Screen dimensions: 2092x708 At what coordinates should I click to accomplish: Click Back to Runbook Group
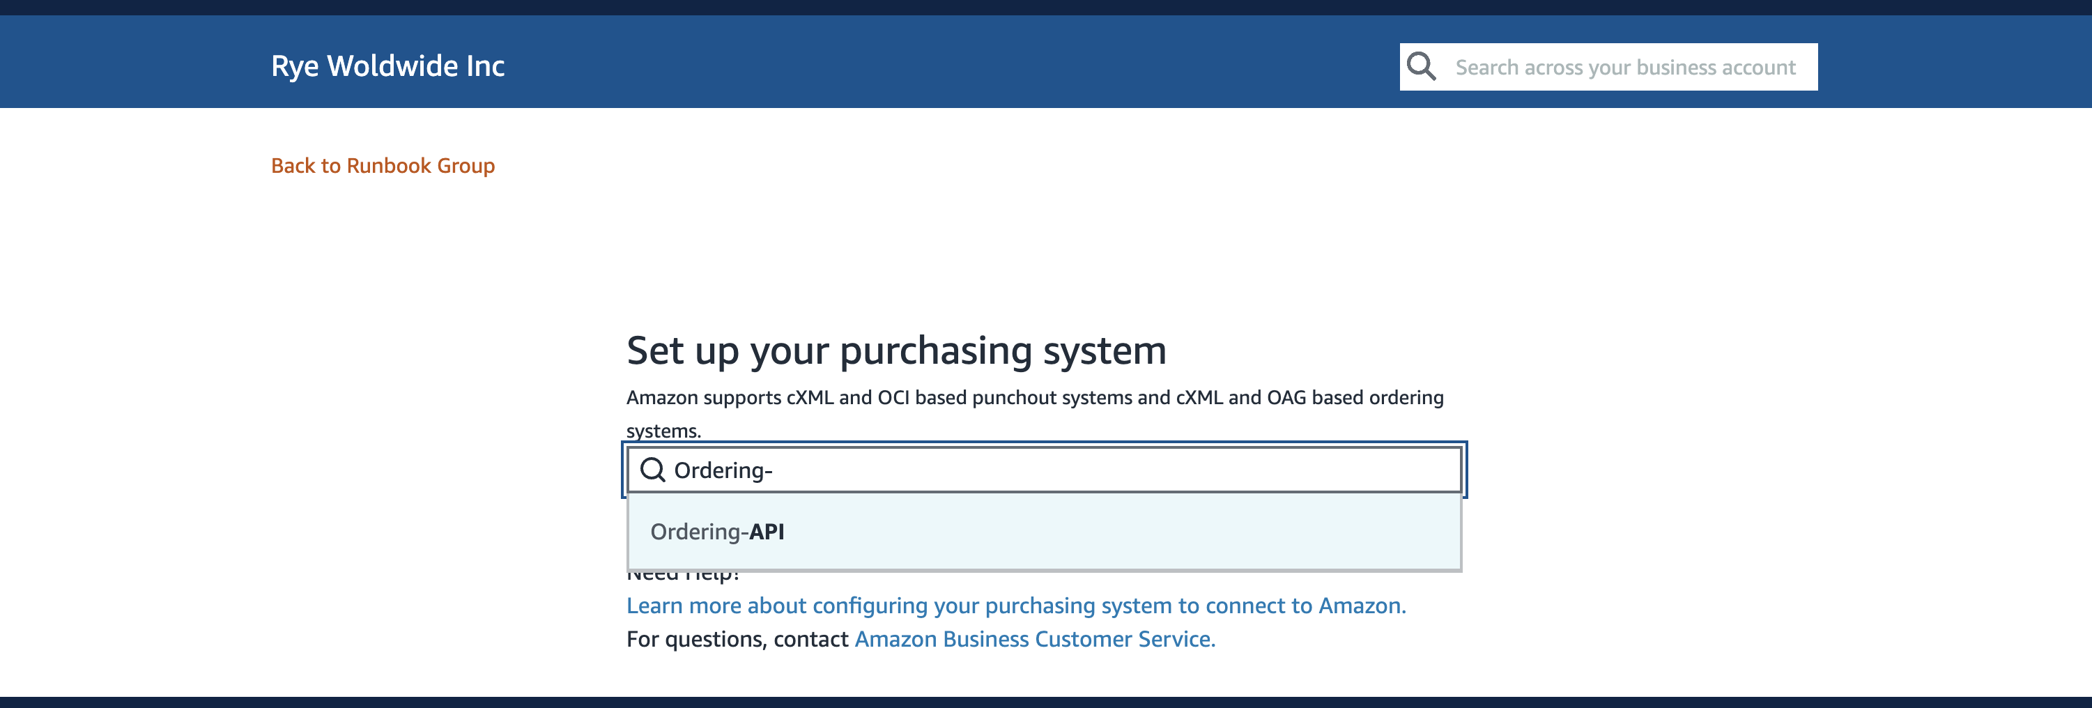(383, 166)
